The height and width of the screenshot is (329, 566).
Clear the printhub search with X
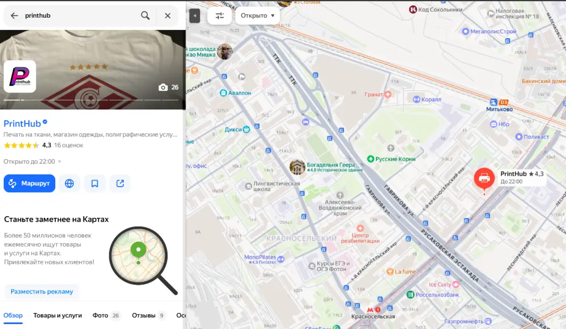click(x=167, y=15)
